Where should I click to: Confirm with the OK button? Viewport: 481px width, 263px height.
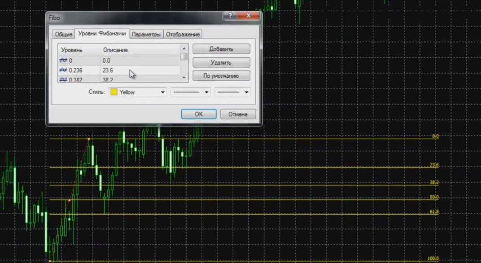(198, 114)
